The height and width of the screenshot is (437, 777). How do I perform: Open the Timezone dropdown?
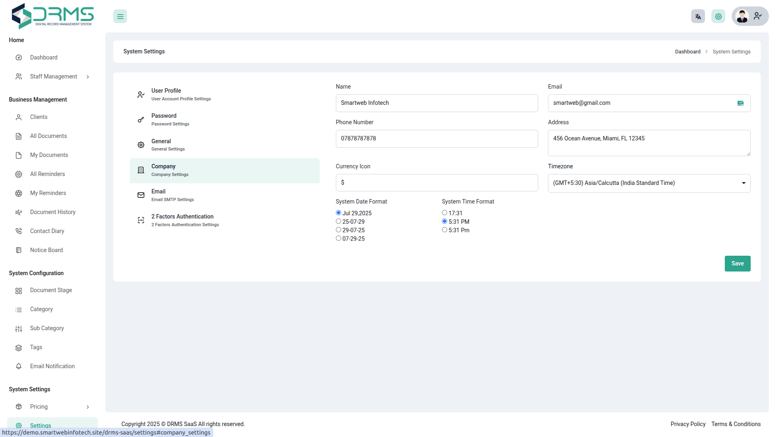pos(649,183)
